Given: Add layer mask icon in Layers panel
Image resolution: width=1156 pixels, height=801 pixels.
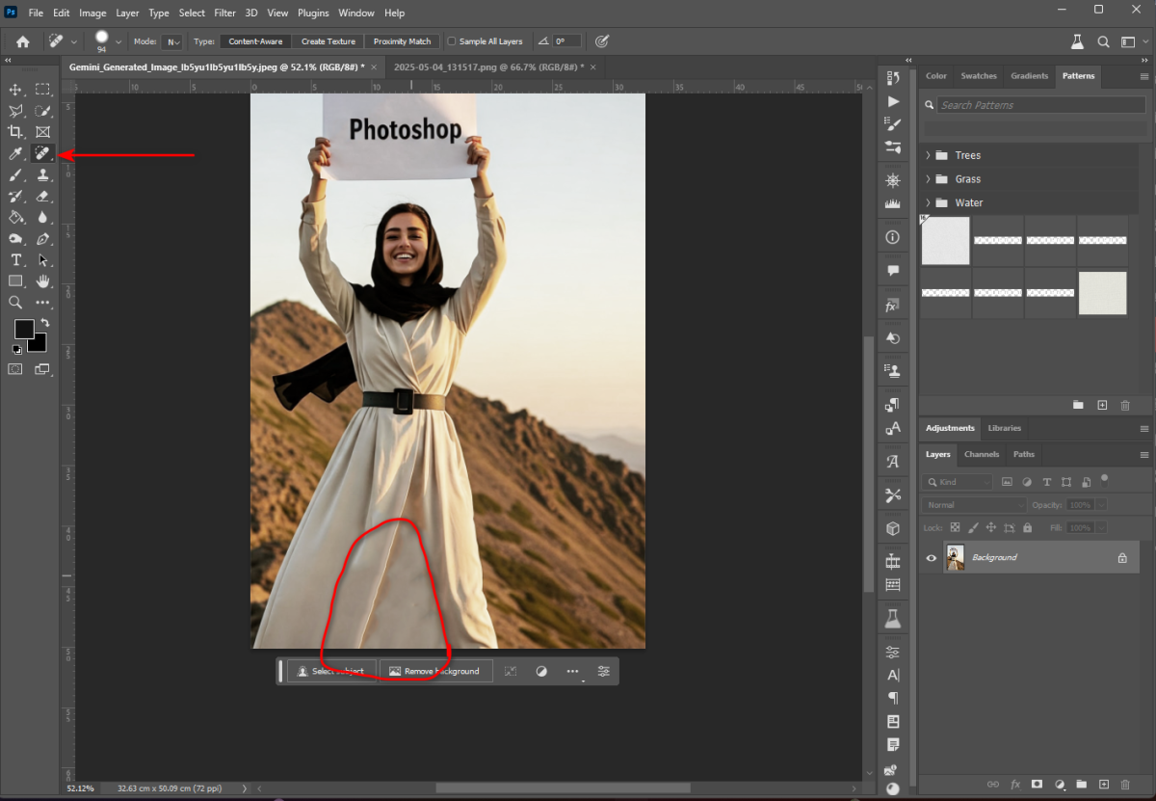Looking at the screenshot, I should [x=1037, y=785].
